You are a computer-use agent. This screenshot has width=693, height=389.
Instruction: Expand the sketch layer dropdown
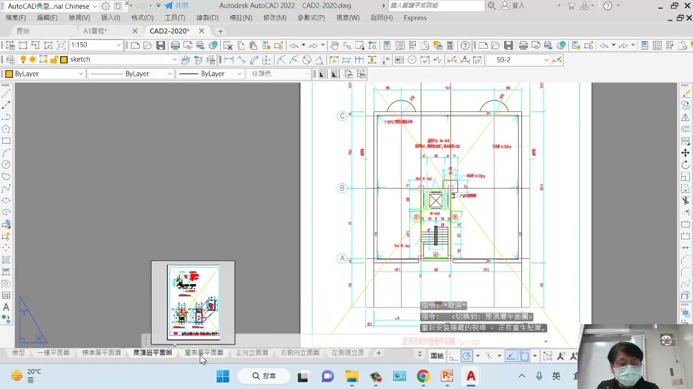tap(174, 59)
